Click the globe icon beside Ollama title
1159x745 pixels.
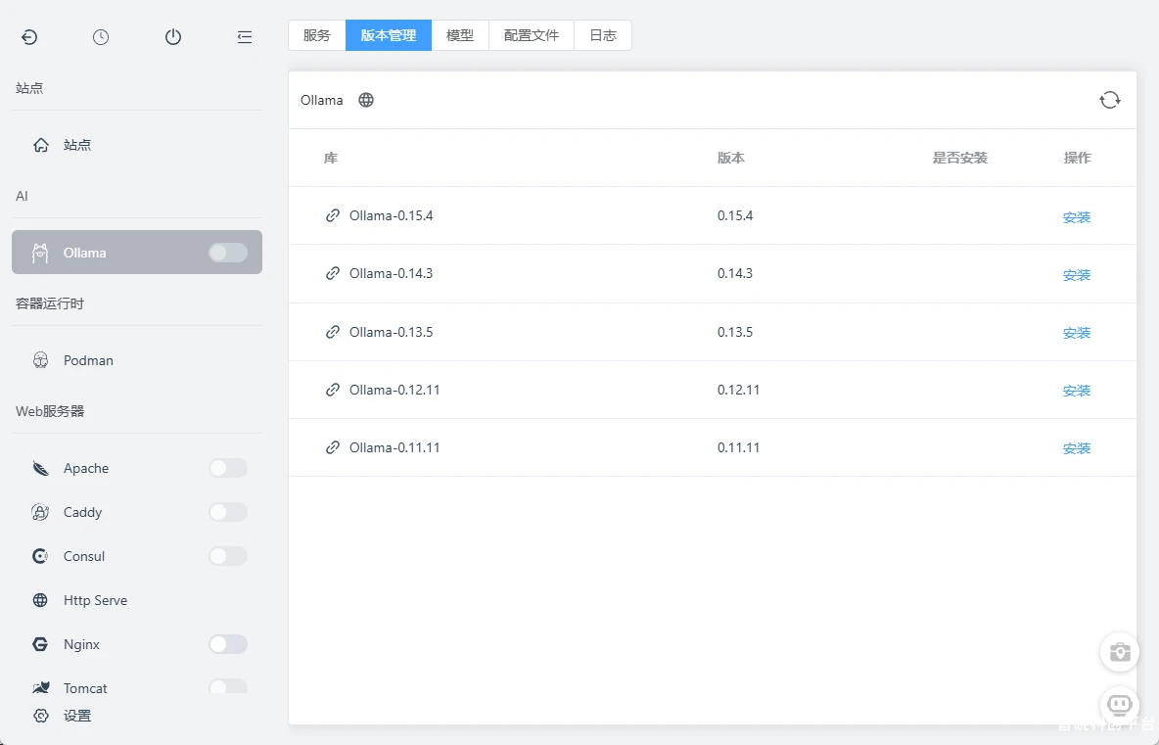(366, 100)
